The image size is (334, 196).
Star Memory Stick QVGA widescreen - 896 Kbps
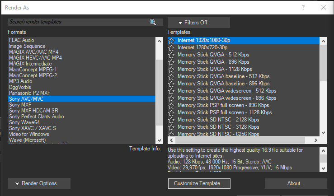click(x=171, y=98)
